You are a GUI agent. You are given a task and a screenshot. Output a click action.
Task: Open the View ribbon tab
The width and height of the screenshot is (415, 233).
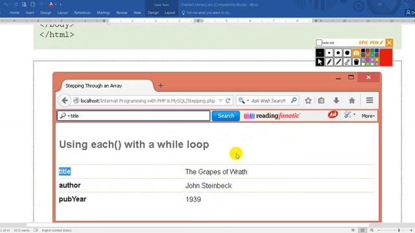point(137,13)
